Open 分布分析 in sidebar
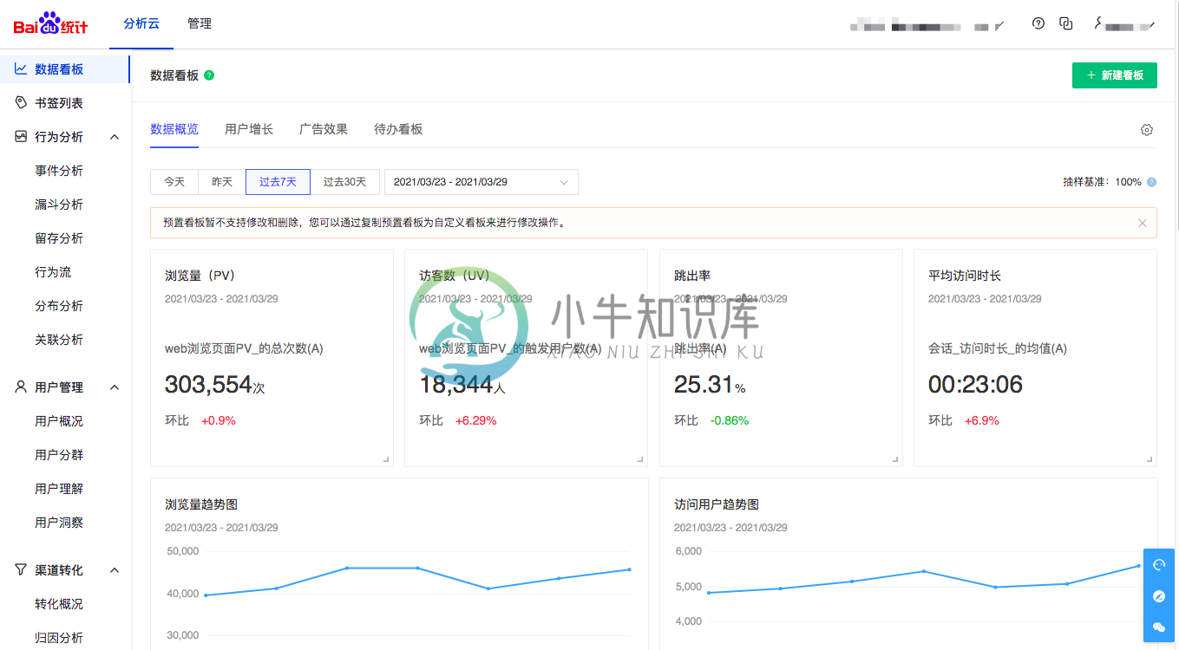 click(x=59, y=306)
